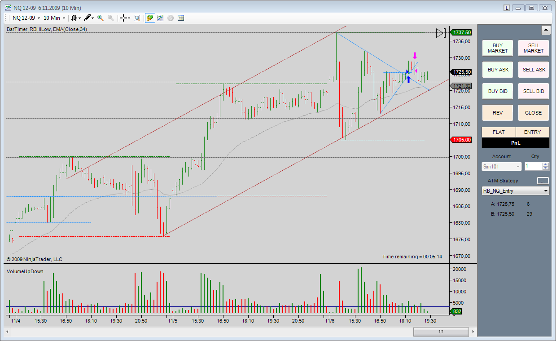Click the BUY MARKET button
The height and width of the screenshot is (341, 556).
[498, 48]
